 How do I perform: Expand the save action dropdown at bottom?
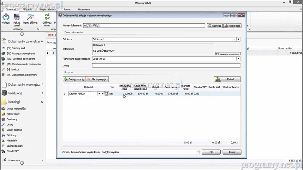[x=198, y=152]
